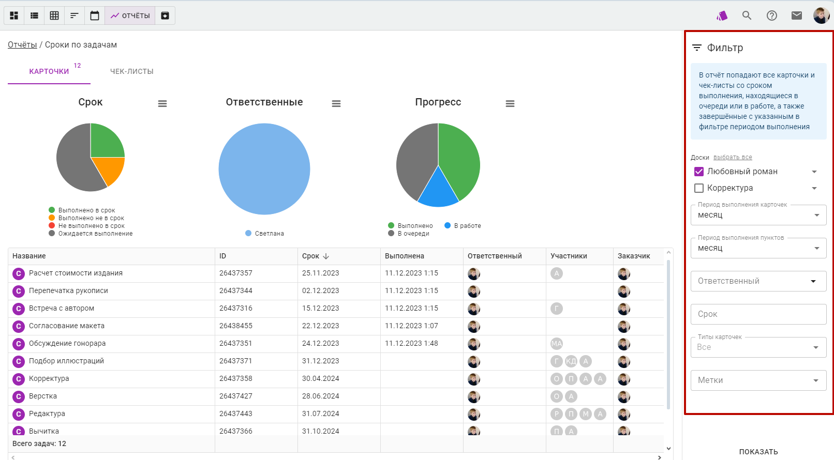
Task: Click blue Ответственные pie chart
Action: [264, 169]
